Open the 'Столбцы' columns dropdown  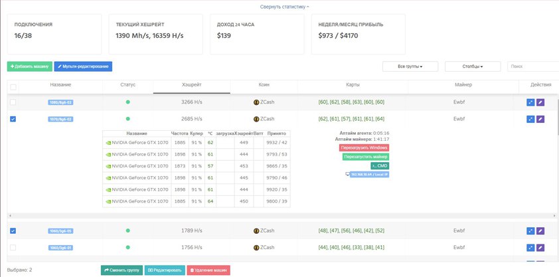click(x=472, y=66)
